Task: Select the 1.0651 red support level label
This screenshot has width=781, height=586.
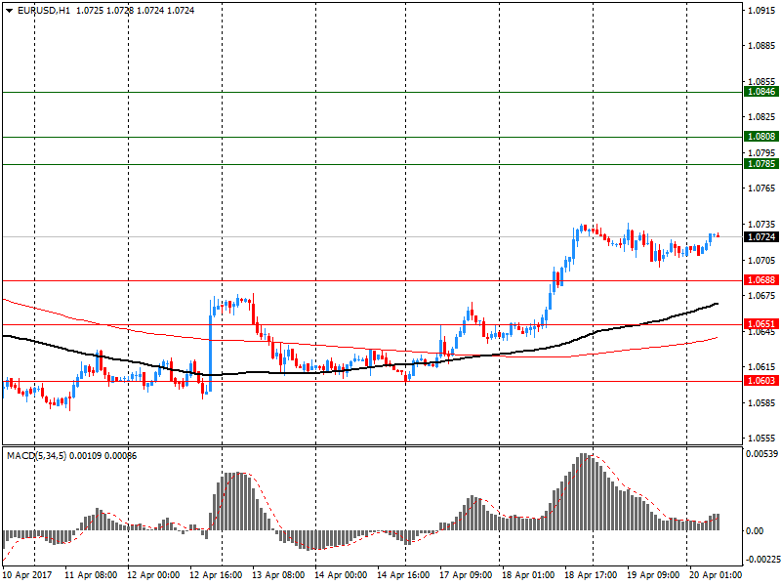Action: (x=761, y=324)
